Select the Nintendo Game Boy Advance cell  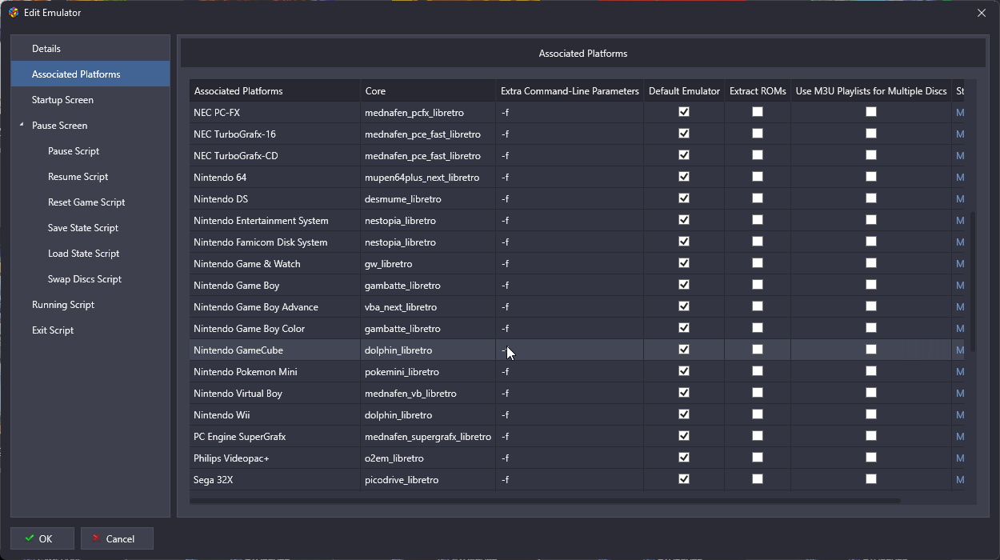coord(275,307)
